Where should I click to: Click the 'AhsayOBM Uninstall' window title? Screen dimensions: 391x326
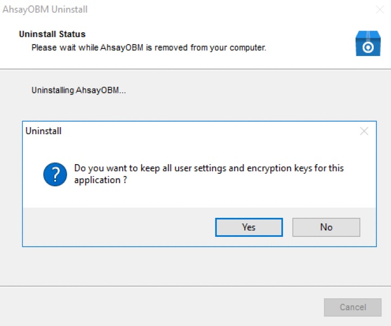[45, 9]
